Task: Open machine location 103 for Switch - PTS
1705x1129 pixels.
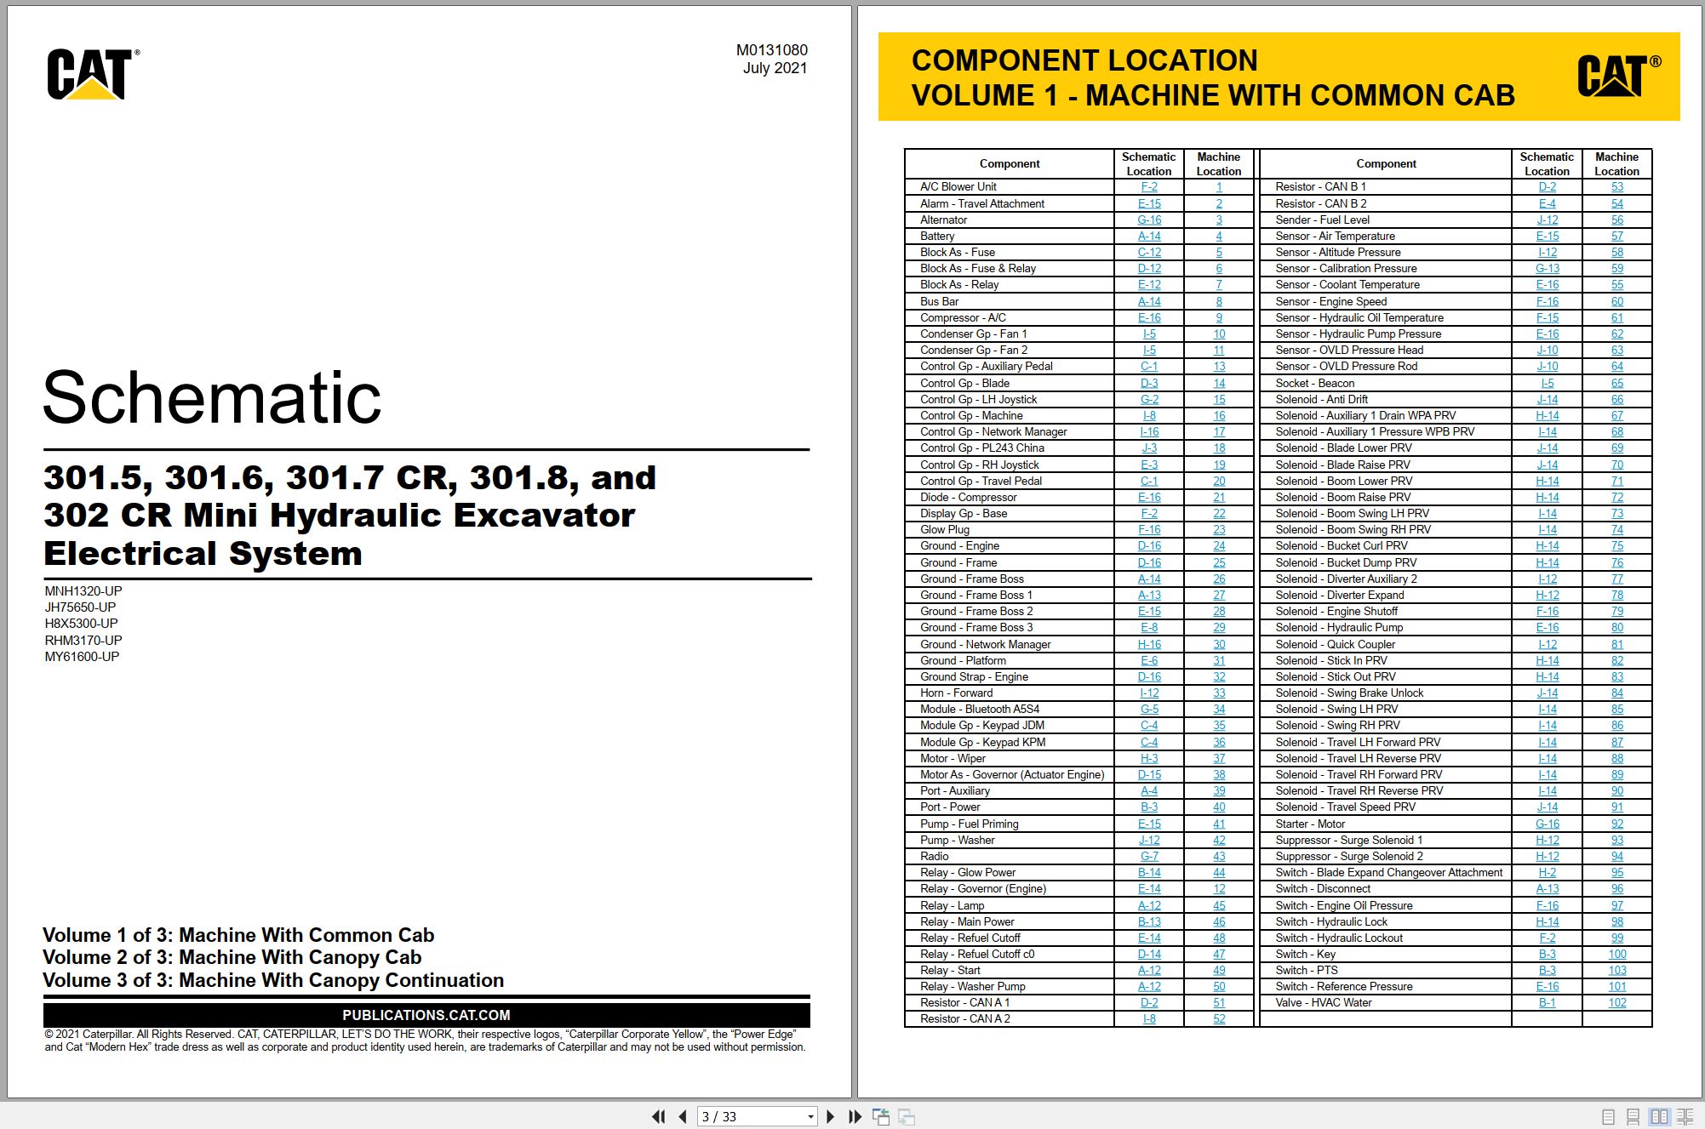Action: [1616, 970]
